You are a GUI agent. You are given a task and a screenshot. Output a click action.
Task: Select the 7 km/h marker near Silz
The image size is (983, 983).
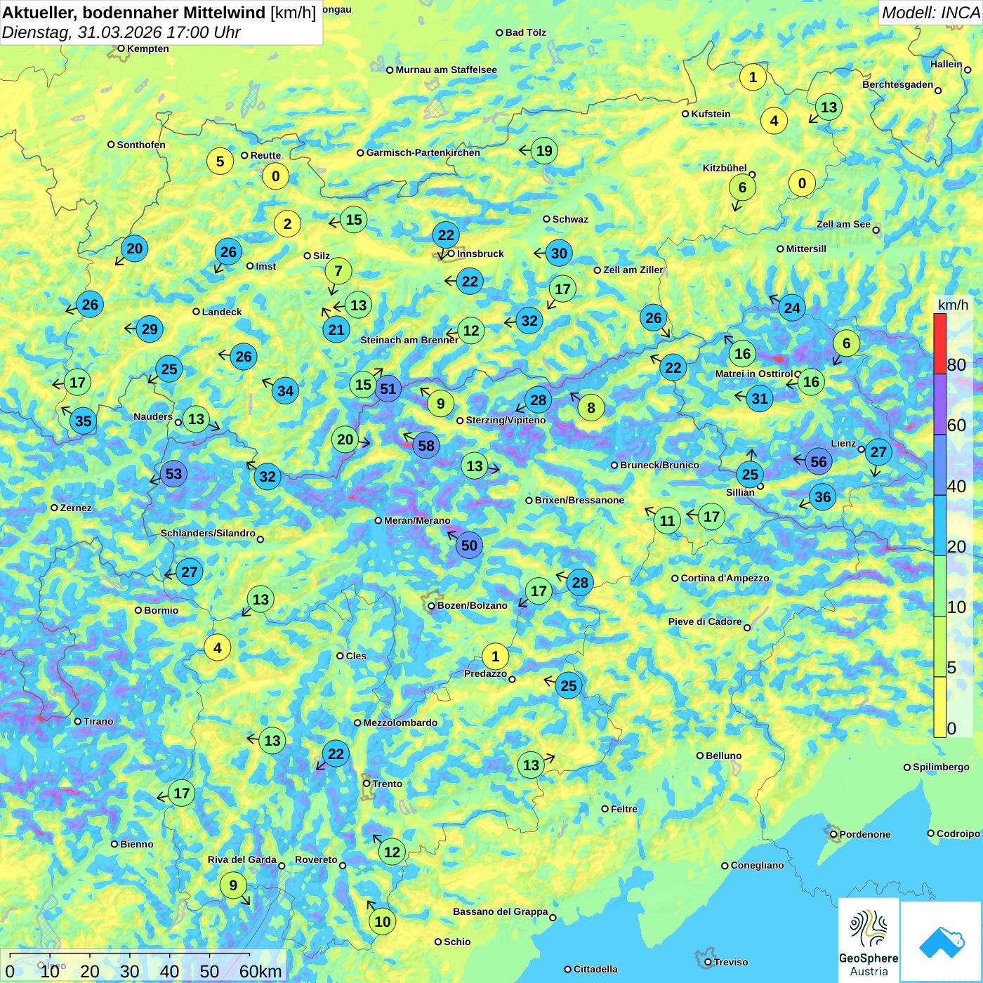(x=338, y=271)
